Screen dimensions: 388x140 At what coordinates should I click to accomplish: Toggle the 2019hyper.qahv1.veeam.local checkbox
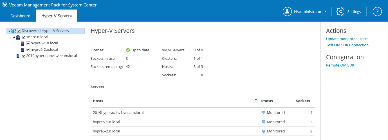point(24,56)
